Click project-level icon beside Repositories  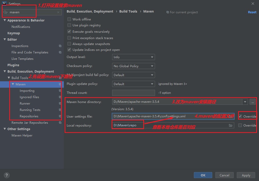click(60, 116)
